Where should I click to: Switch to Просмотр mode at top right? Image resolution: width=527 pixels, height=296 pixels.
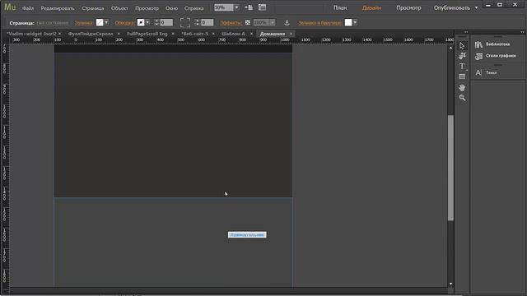click(408, 7)
